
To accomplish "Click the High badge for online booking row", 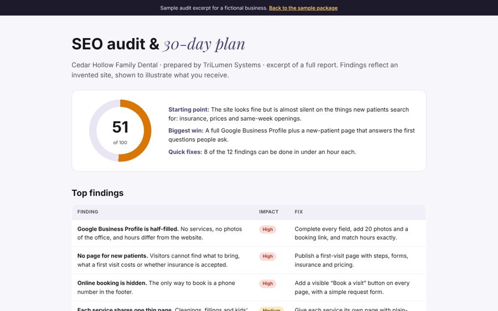I will 267,283.
